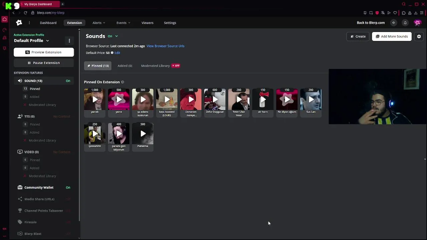Open a new browser tab
The height and width of the screenshot is (240, 427).
(62, 4)
